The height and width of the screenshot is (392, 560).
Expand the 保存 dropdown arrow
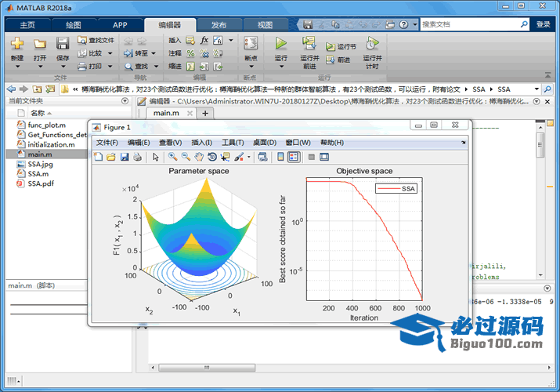coord(63,67)
